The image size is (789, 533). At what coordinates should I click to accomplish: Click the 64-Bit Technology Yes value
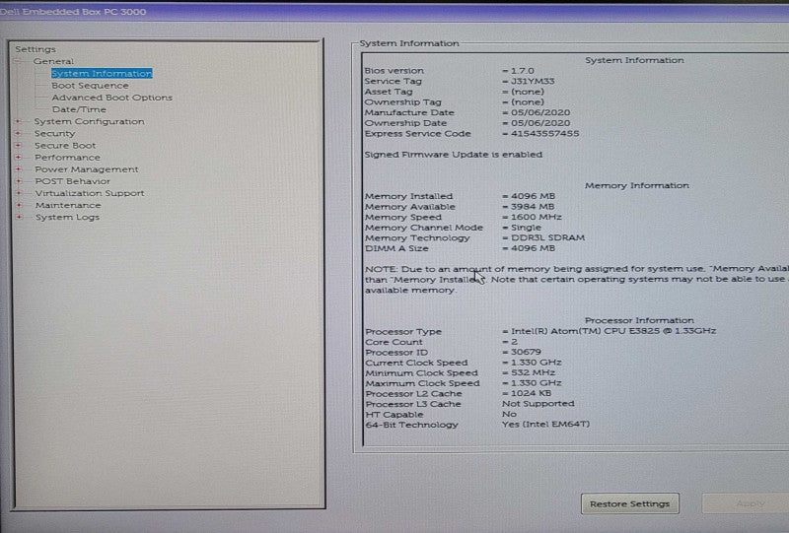pos(545,425)
